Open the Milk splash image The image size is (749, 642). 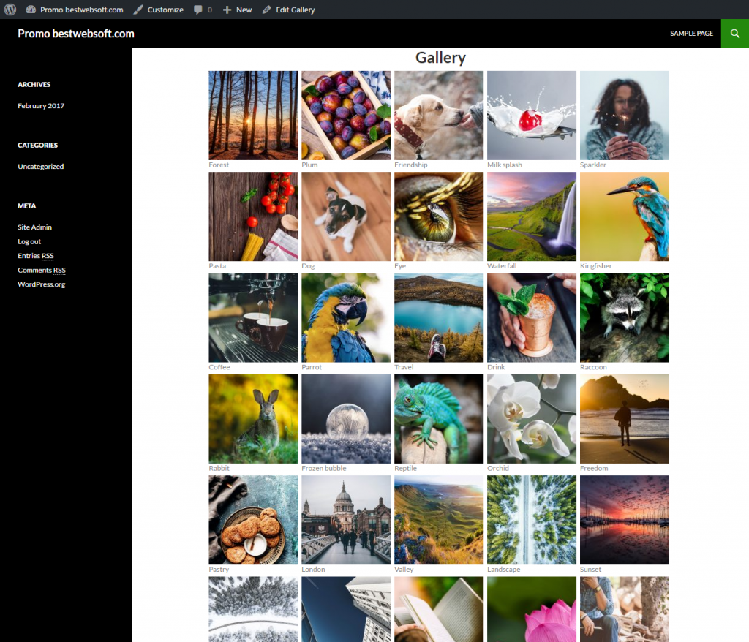(x=532, y=116)
